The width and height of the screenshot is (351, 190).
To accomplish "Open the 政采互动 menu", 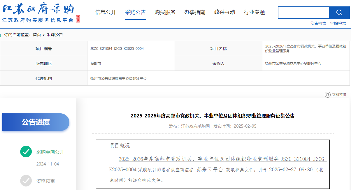I will 224,13.
